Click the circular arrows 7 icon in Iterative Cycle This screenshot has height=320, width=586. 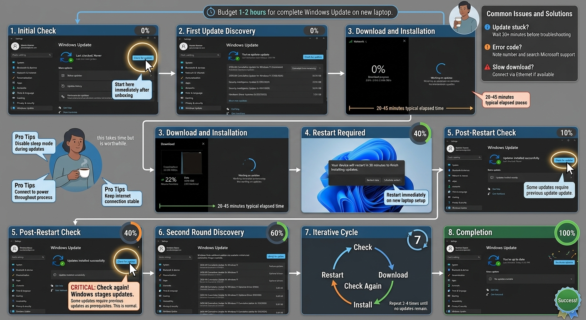pyautogui.click(x=417, y=240)
